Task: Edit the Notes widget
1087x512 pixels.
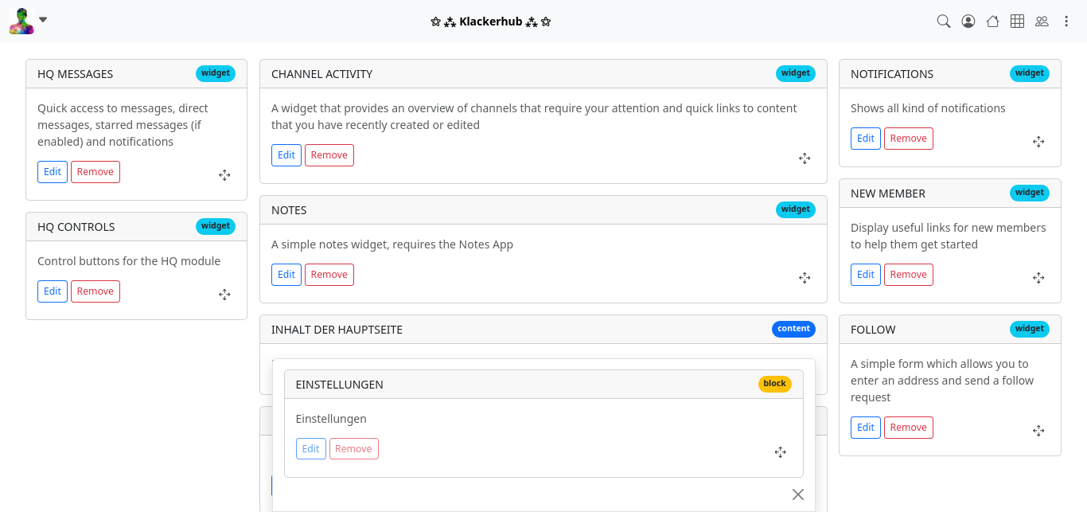Action: point(286,275)
